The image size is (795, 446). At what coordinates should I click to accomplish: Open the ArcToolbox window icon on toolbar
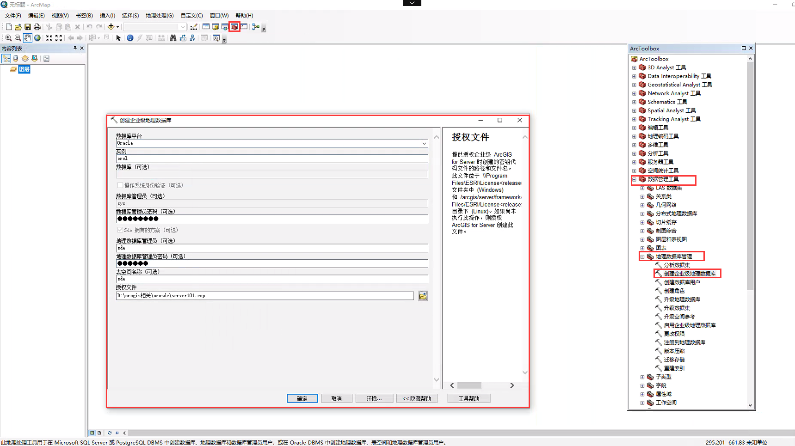pos(234,27)
